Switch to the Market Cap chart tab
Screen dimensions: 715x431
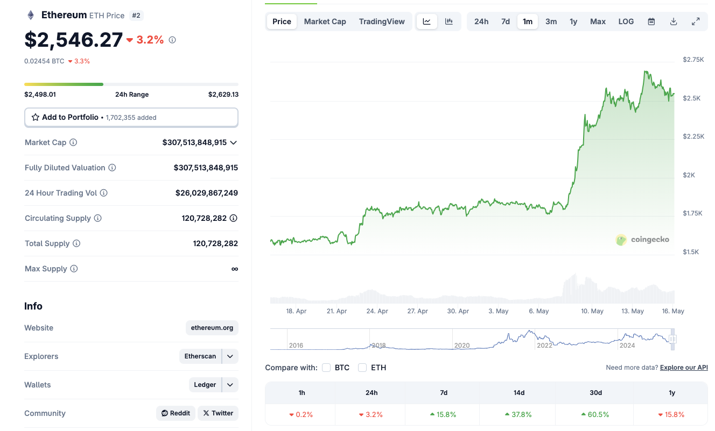[x=325, y=21]
